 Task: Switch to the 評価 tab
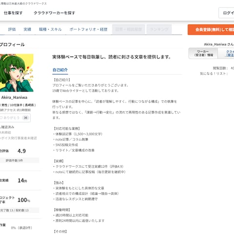click(12, 29)
